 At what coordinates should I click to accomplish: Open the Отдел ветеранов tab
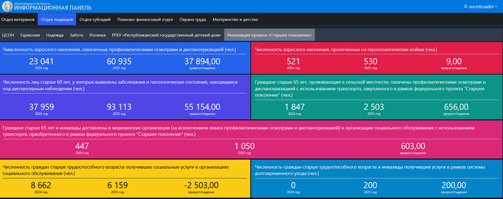18,19
